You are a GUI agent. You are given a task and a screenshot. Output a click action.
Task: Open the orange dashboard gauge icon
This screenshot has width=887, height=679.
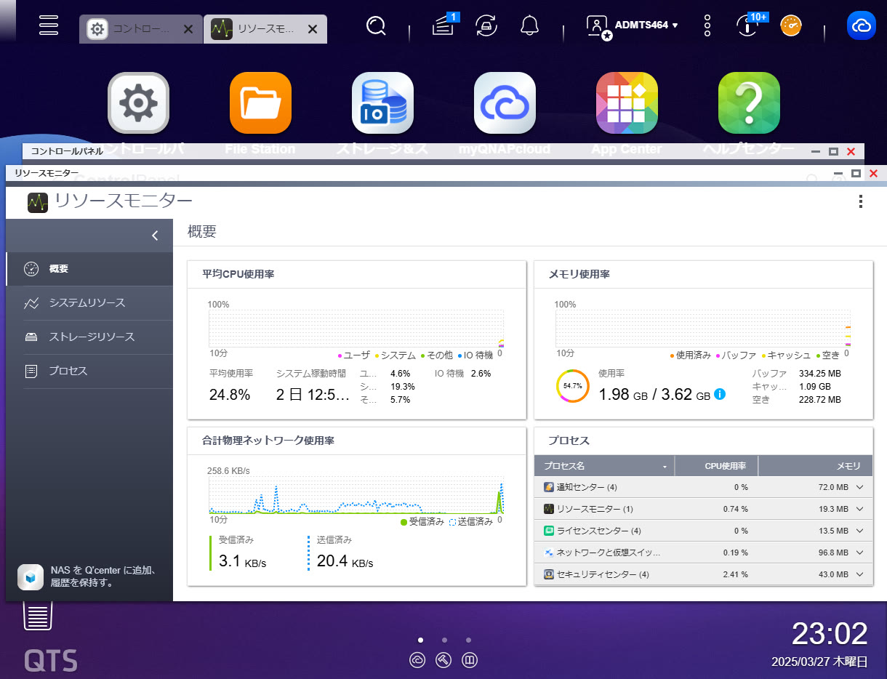point(791,26)
